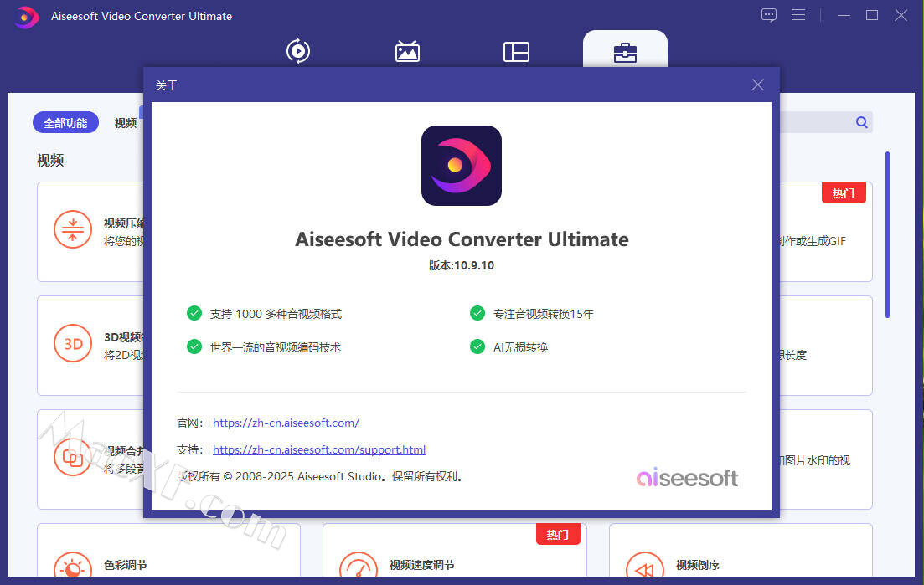Click the Aiseesoft app logo in title bar
This screenshot has height=585, width=924.
click(26, 17)
